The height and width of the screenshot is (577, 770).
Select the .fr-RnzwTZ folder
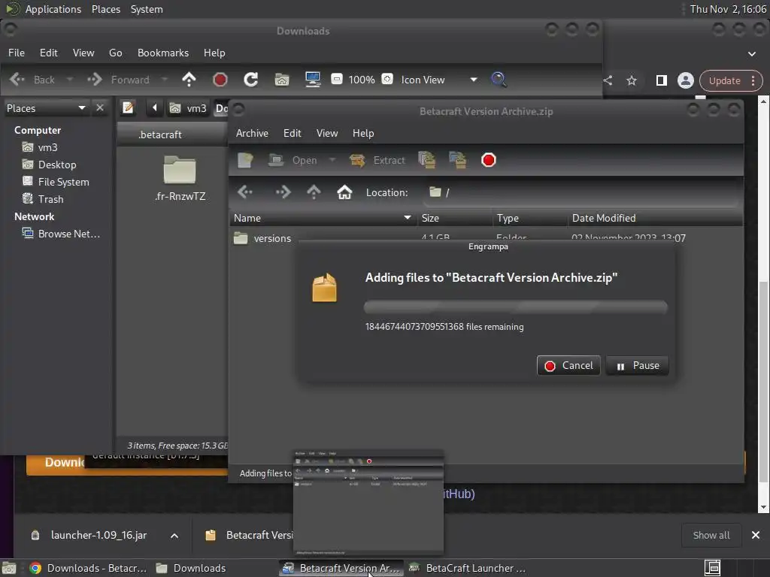[x=180, y=179]
